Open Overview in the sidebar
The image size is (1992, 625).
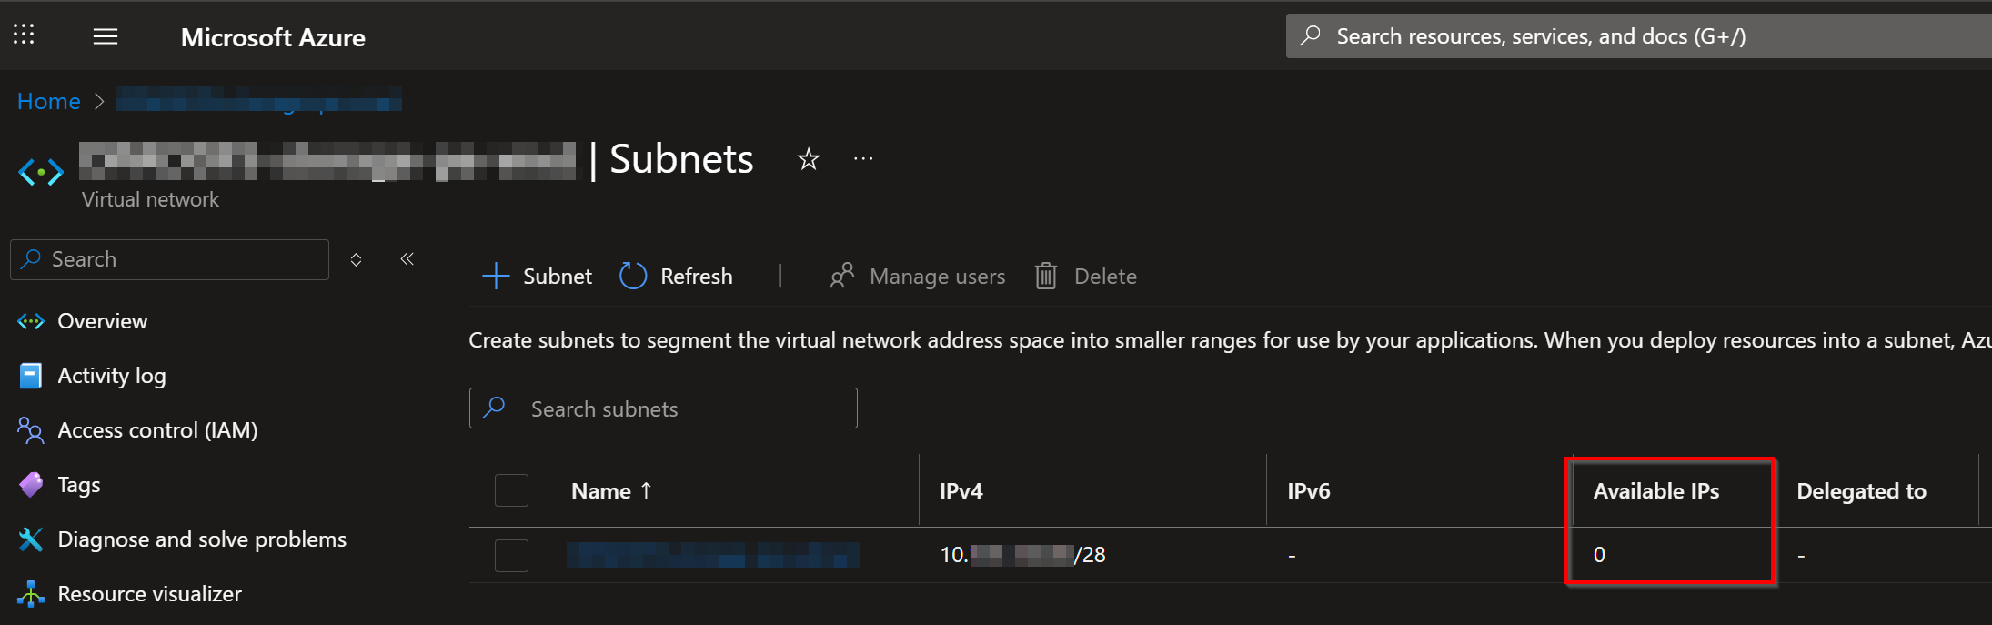coord(102,321)
